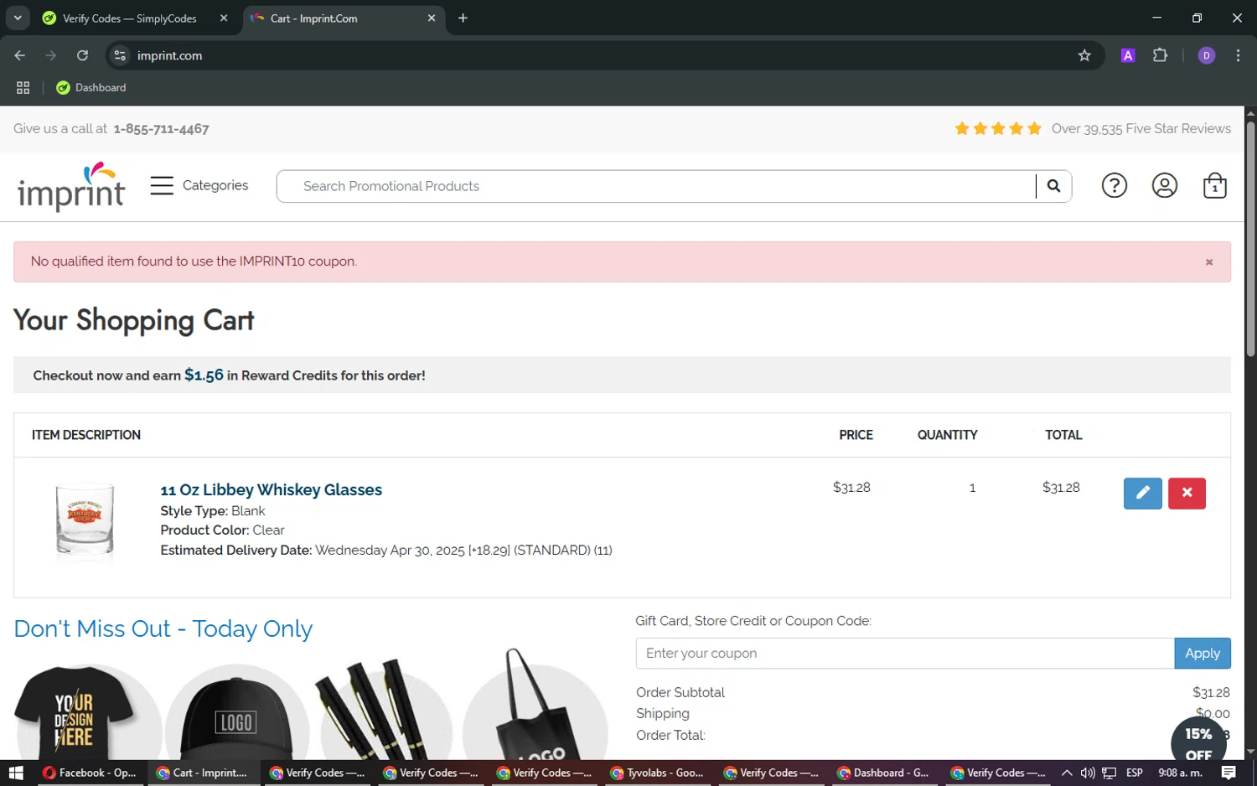This screenshot has height=786, width=1257.
Task: Open the Chrome three-dot menu
Action: coord(1238,55)
